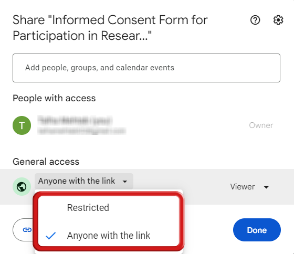The width and height of the screenshot is (294, 254).
Task: Click the arrow next to Anyone with the link
Action: (x=125, y=182)
